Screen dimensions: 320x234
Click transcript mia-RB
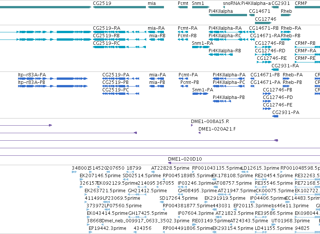[156, 40]
